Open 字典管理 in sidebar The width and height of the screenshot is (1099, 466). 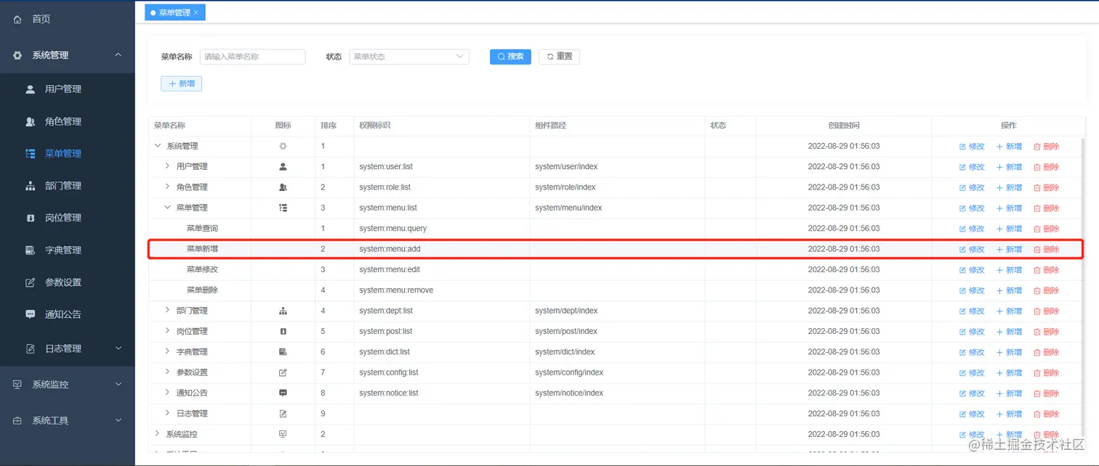click(x=67, y=250)
